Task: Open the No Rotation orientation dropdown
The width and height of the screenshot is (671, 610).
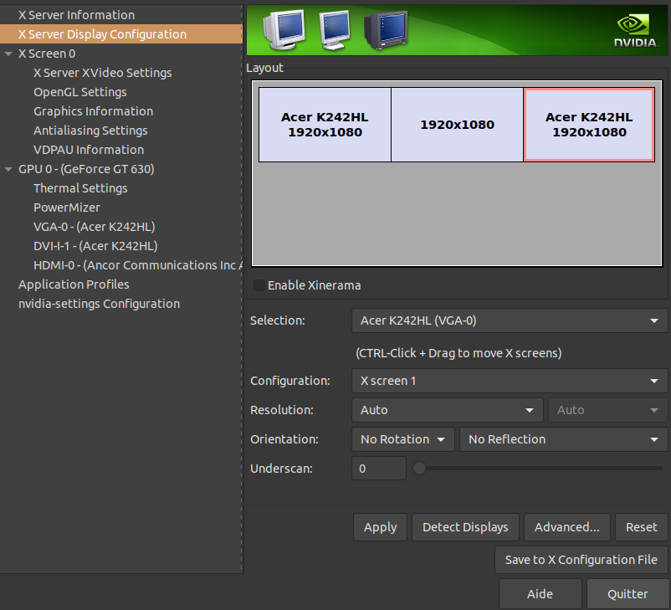Action: click(403, 439)
